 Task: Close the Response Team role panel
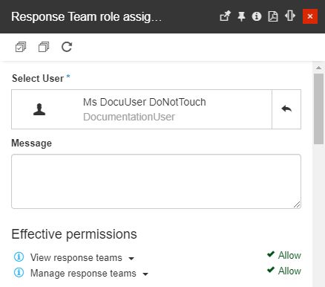point(310,16)
